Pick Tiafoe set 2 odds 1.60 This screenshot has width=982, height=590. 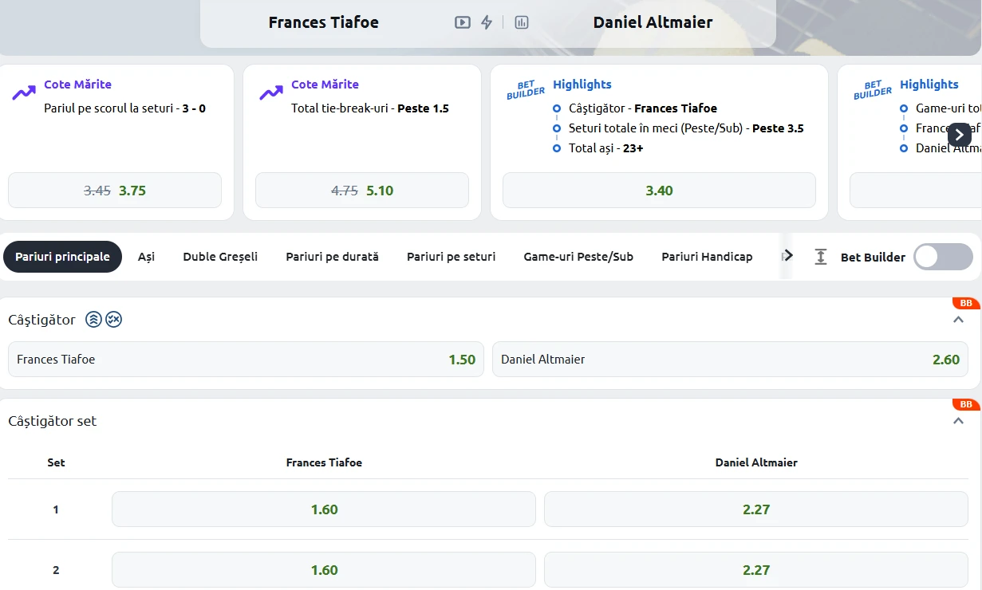click(x=324, y=570)
